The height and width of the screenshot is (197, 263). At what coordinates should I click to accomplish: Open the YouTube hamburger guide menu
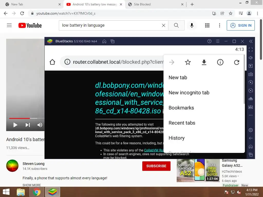point(9,25)
